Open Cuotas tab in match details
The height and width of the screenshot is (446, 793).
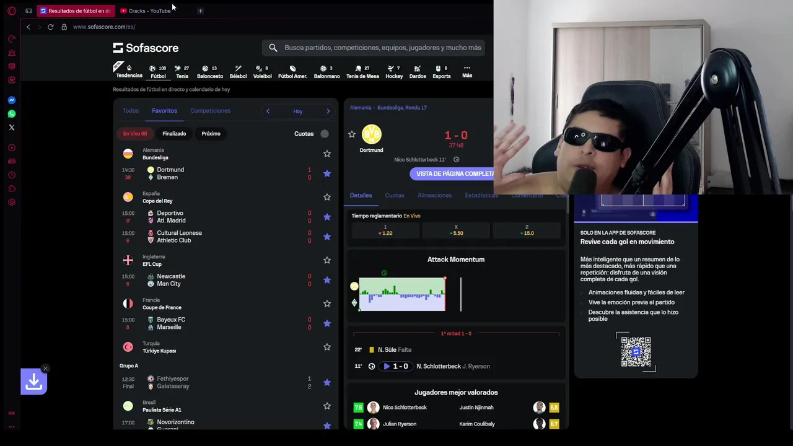(x=395, y=195)
